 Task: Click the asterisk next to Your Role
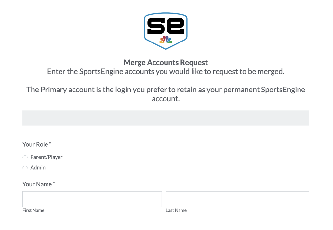(49, 143)
